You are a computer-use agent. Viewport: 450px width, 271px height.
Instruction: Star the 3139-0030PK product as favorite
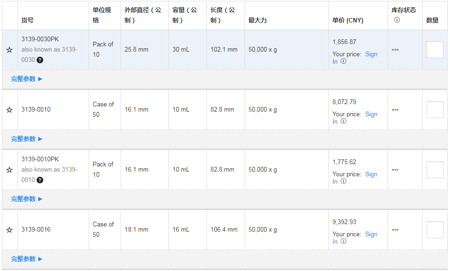click(x=9, y=50)
